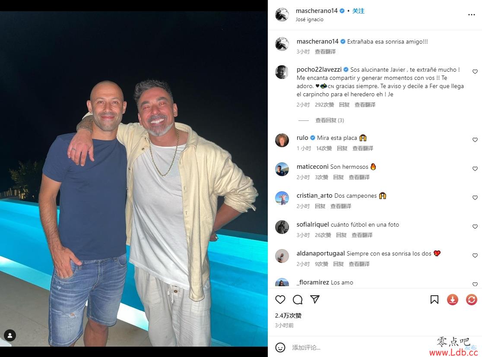Like the post with the heart icon

[280, 299]
